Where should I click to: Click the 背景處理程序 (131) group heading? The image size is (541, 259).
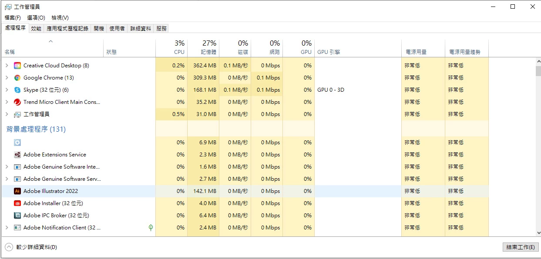click(36, 129)
